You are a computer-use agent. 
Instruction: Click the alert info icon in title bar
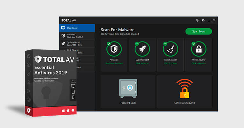coord(197,20)
